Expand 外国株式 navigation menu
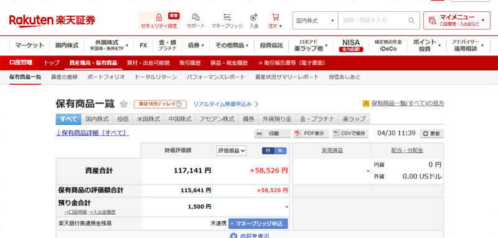This screenshot has height=238, width=498. [109, 45]
